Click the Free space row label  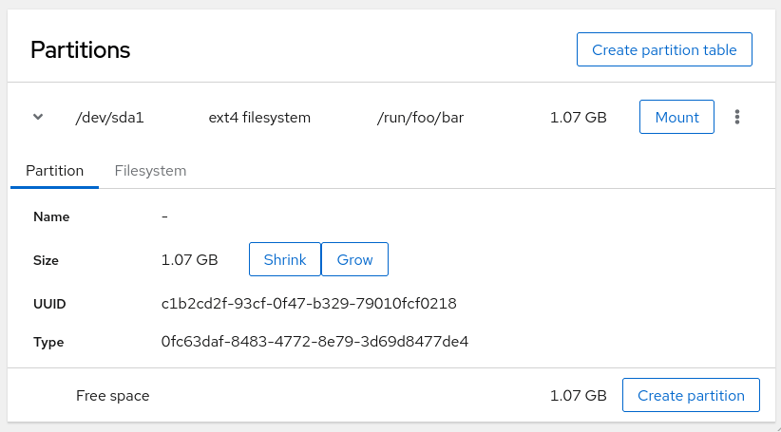113,395
